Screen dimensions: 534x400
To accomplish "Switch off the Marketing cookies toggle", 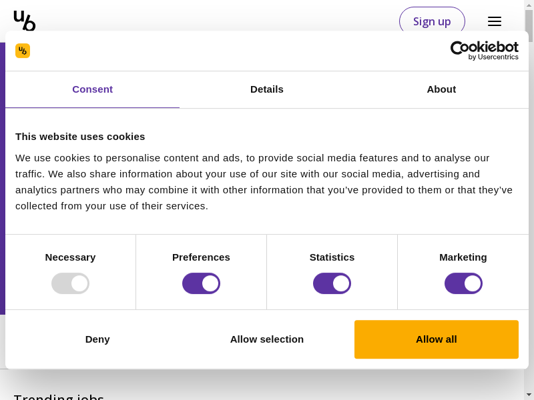I will click(463, 283).
